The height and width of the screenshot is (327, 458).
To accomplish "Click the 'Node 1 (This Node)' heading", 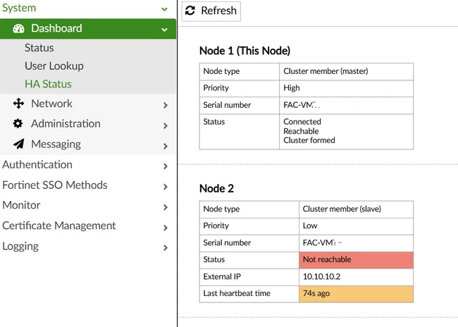I will pyautogui.click(x=245, y=51).
